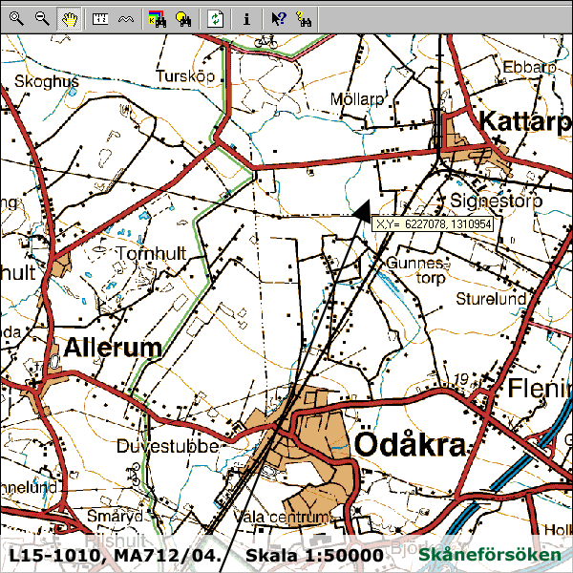Click the bicycle symbol on the map
The image size is (573, 573).
[x=265, y=41]
